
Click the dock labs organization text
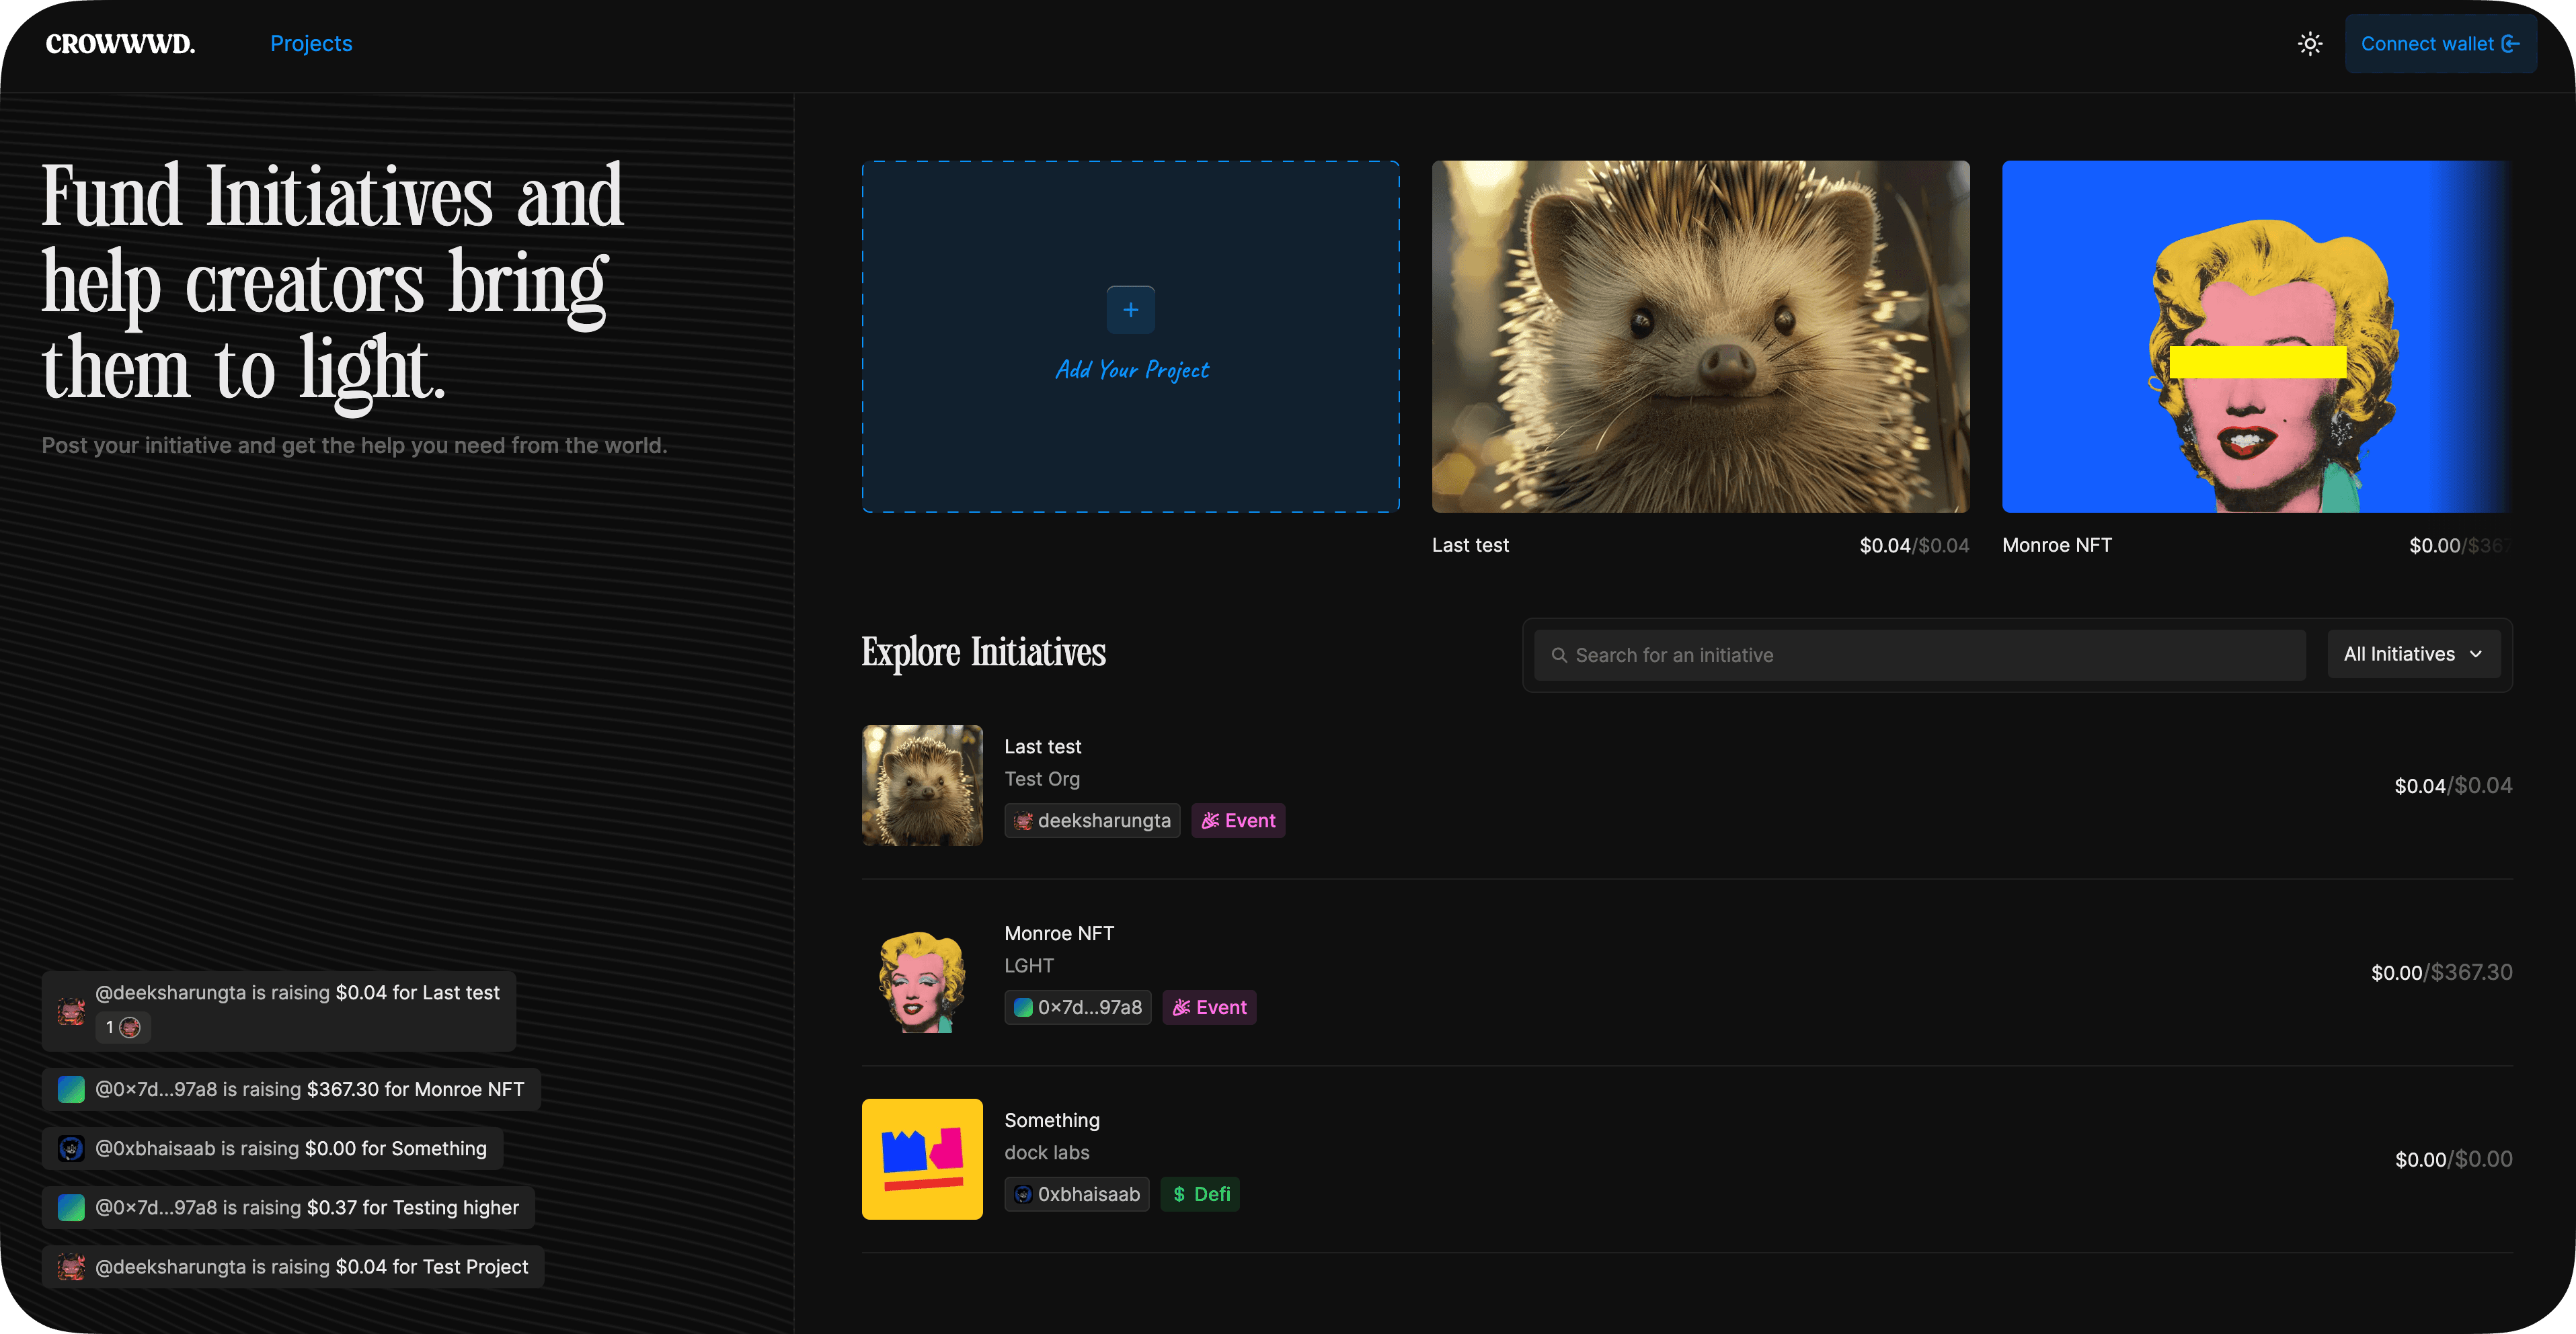pyautogui.click(x=1047, y=1152)
